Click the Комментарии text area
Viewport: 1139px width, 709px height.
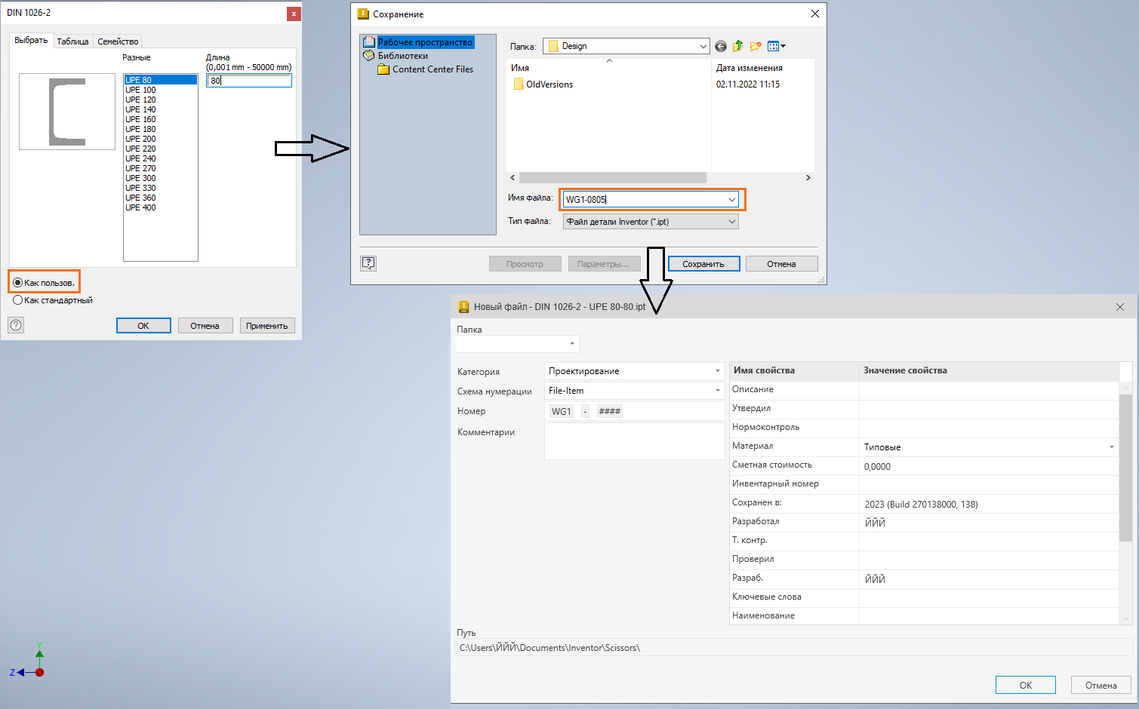[x=635, y=441]
